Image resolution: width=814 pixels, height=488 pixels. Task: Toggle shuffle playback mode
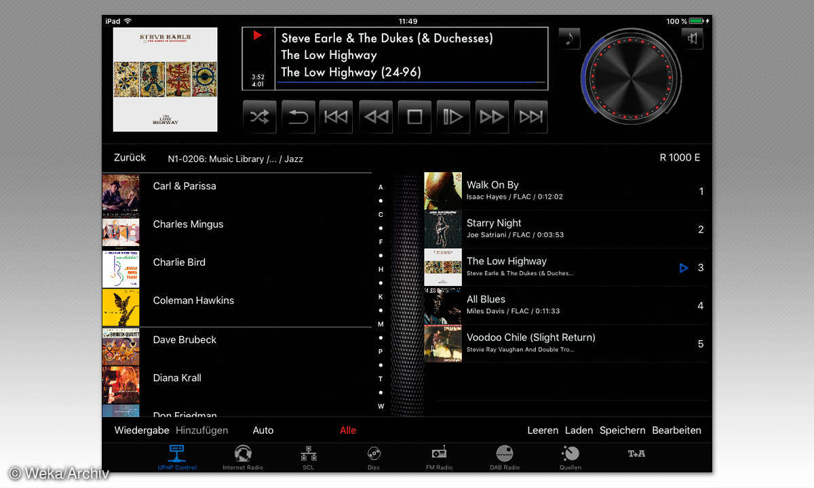pos(259,117)
